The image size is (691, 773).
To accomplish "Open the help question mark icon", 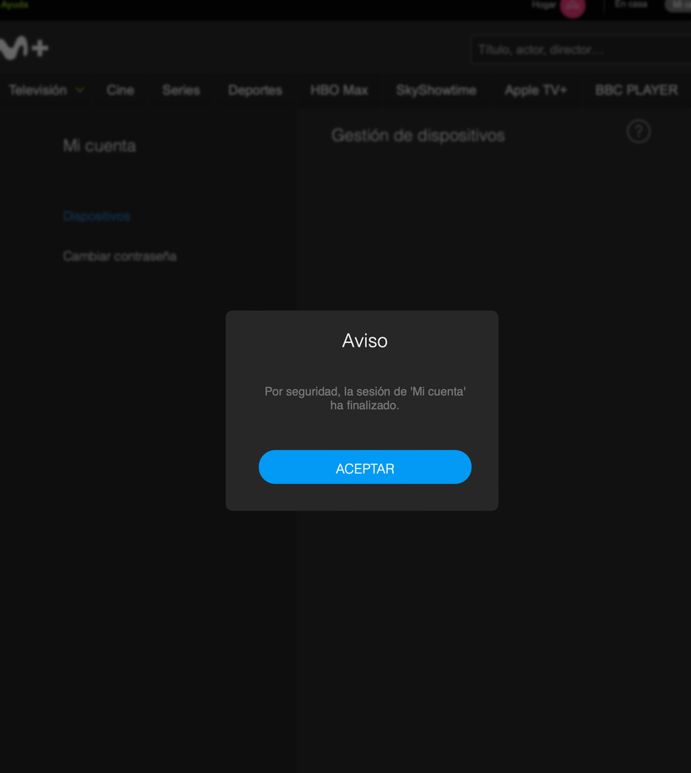I will (x=638, y=132).
